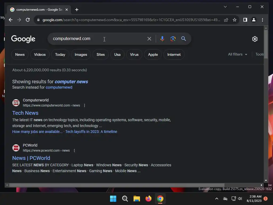The height and width of the screenshot is (205, 273).
Task: Click the vertical scrollbar thumb
Action: click(266, 44)
